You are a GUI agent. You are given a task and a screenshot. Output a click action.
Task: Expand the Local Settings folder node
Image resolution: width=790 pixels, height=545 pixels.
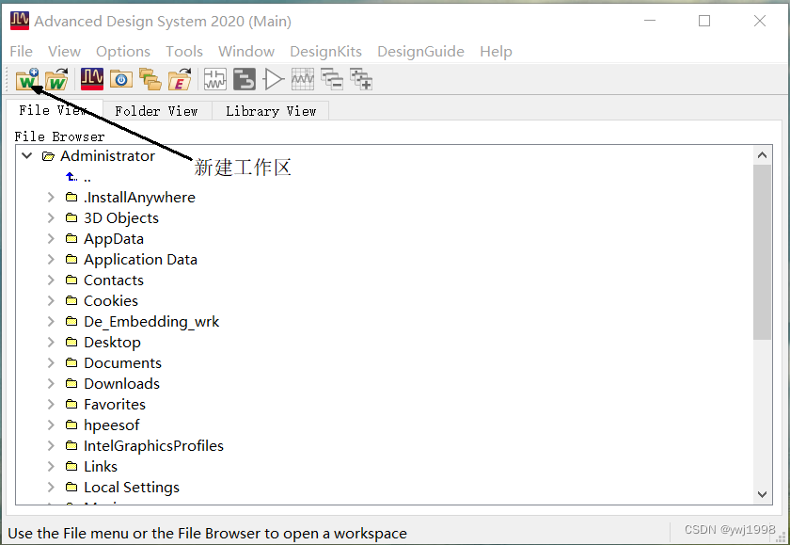click(51, 487)
